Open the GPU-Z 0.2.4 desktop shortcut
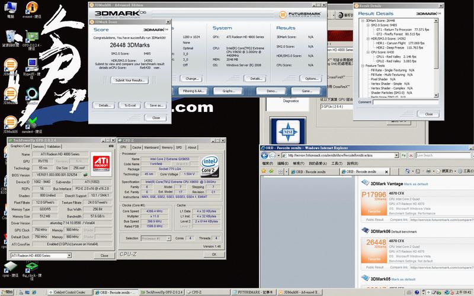The height and width of the screenshot is (296, 474). pos(32,36)
